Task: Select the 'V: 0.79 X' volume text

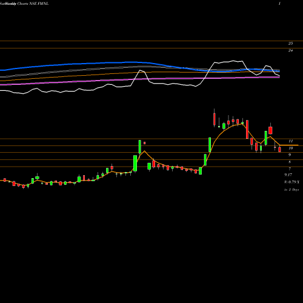Action: pos(292,182)
